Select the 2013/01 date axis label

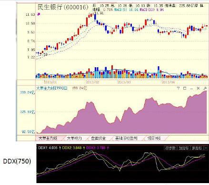click(50, 82)
